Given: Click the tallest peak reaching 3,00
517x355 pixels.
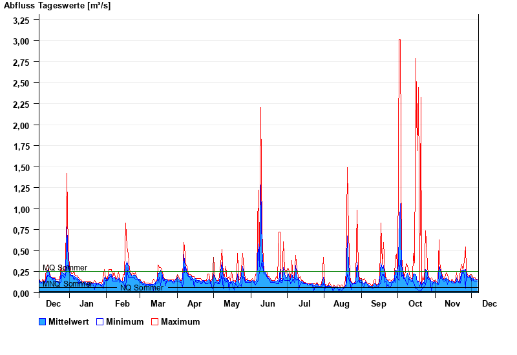Looking at the screenshot, I should pos(399,41).
